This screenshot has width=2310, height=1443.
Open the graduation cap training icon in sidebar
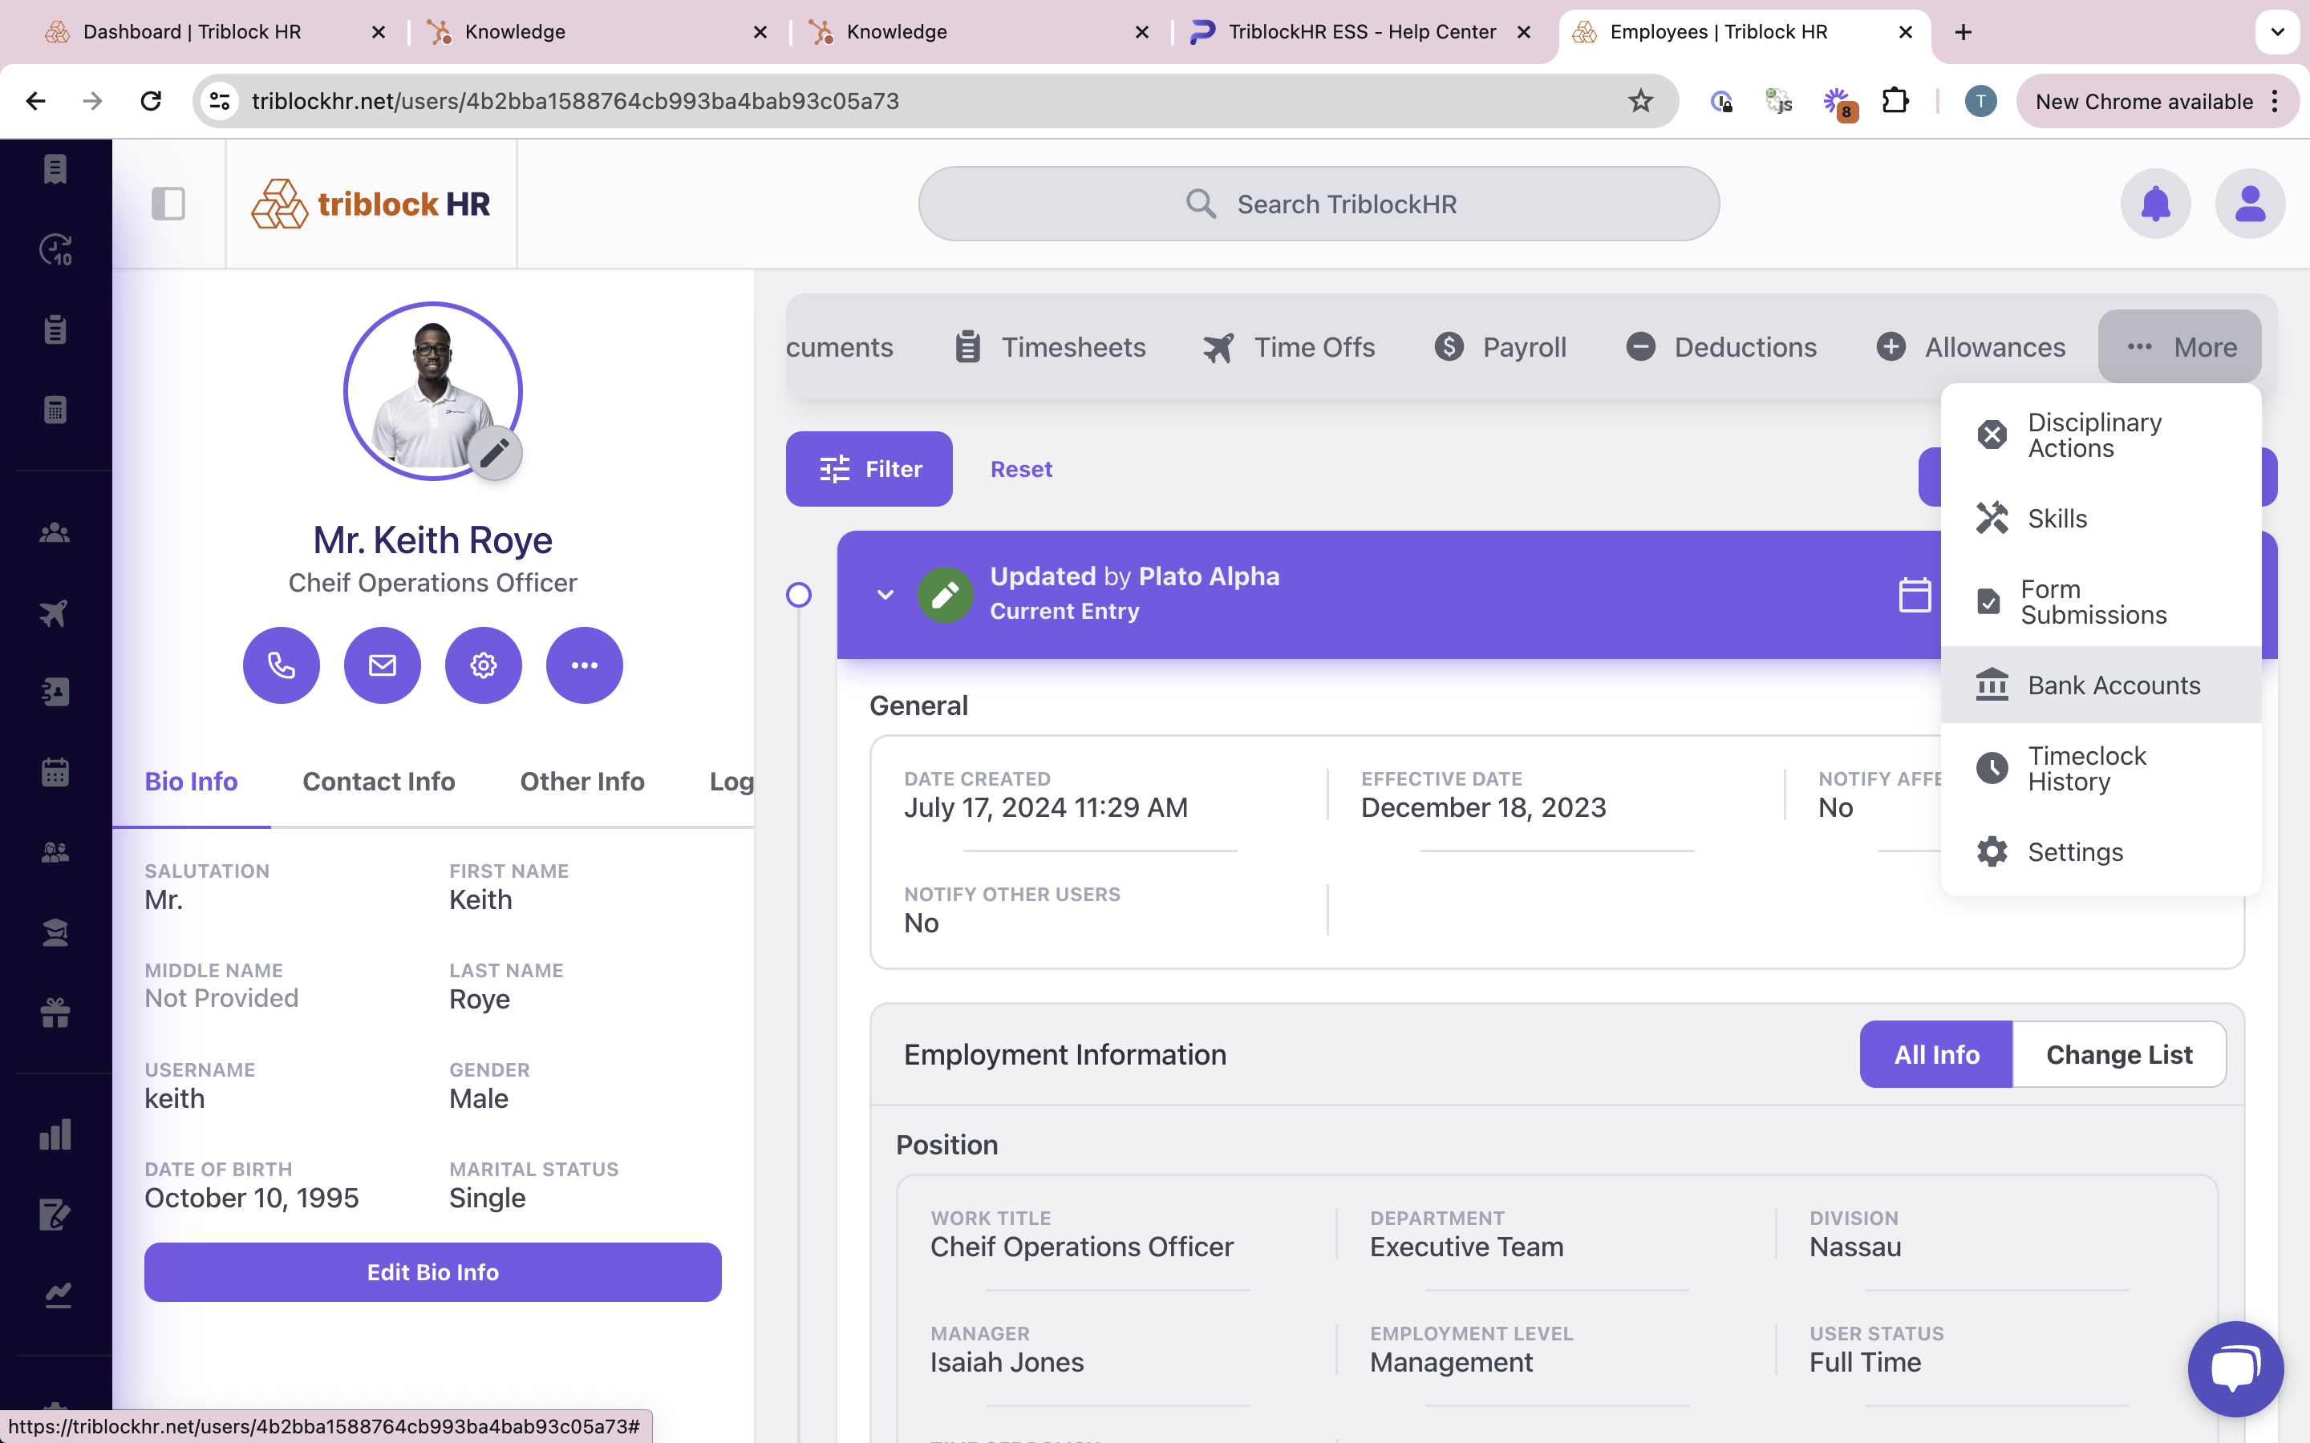(55, 932)
